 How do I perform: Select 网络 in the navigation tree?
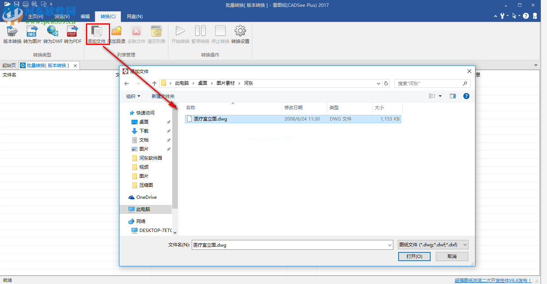(x=141, y=221)
